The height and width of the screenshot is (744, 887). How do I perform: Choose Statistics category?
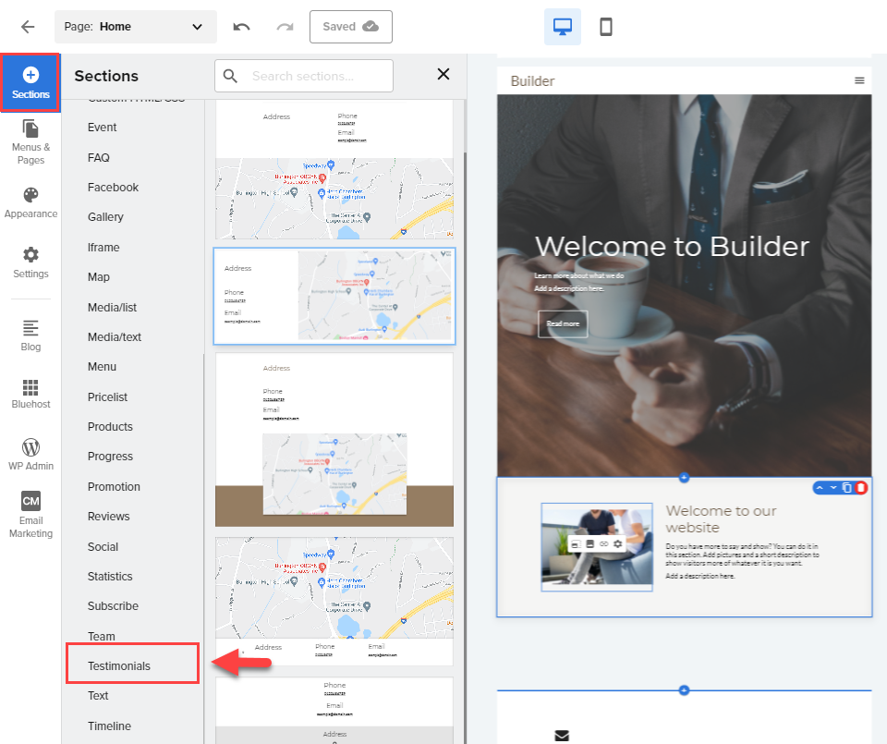110,577
